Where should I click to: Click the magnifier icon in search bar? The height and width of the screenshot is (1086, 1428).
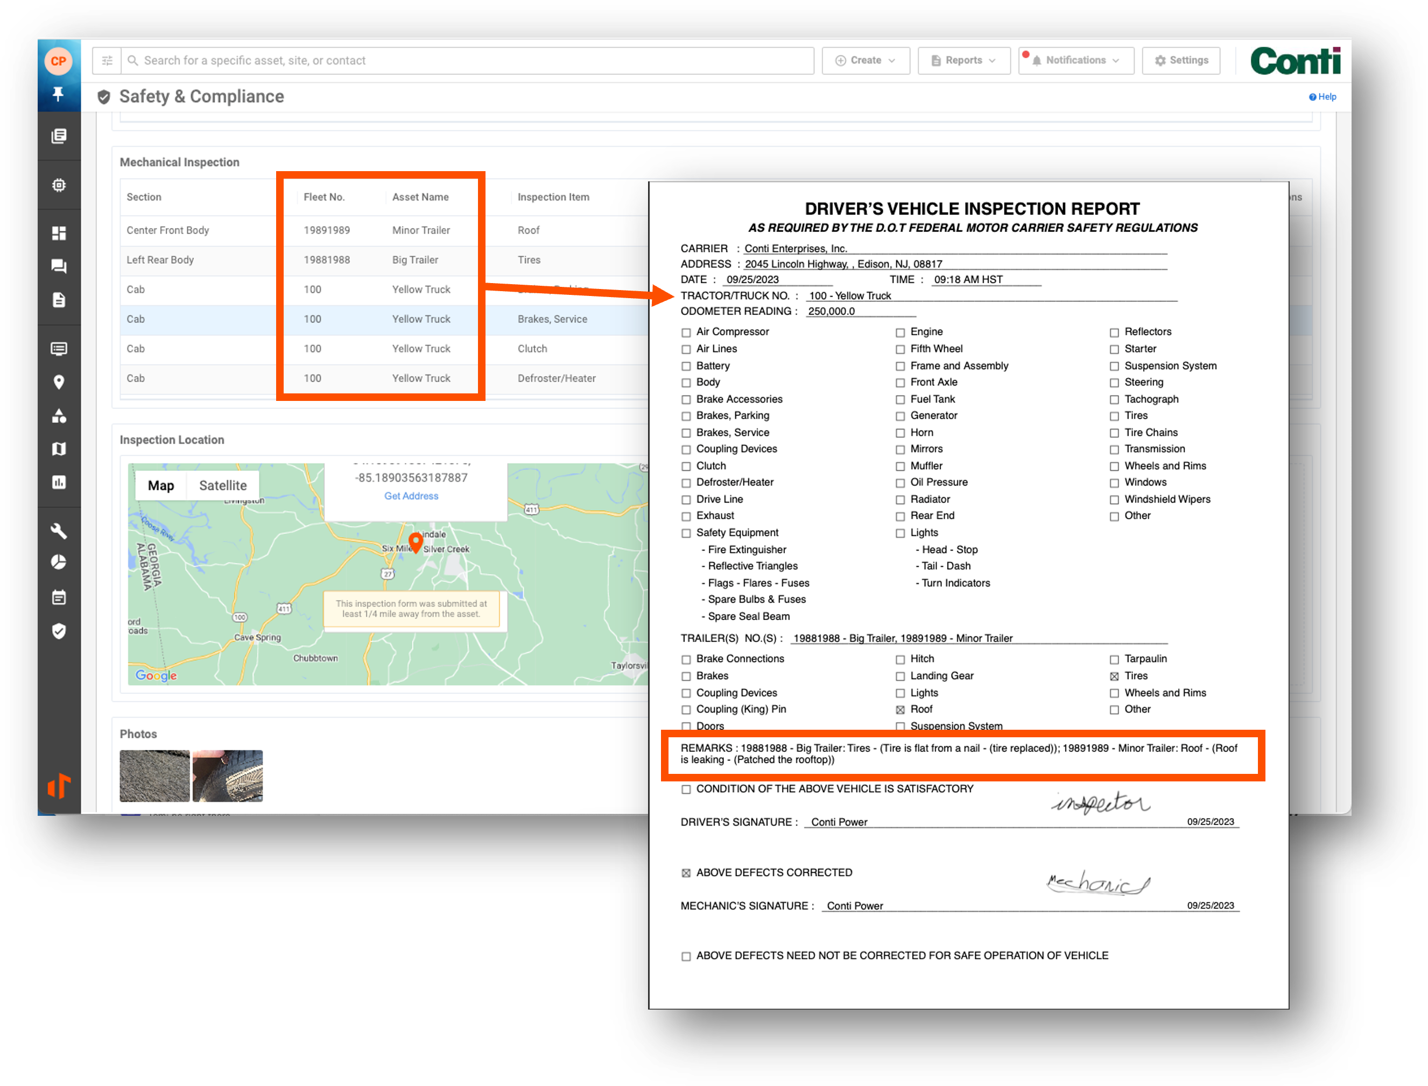pos(132,60)
